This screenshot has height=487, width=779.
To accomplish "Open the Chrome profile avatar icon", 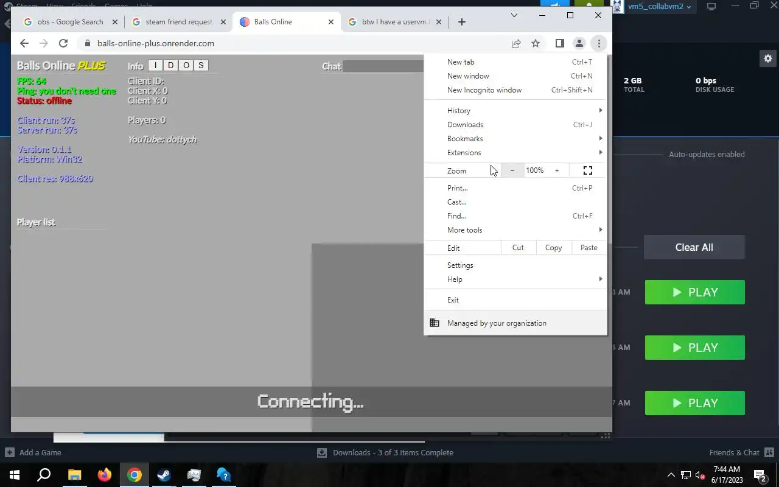I will click(579, 43).
